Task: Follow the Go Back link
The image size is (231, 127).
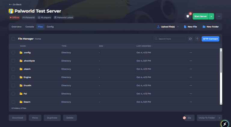Action: click(x=15, y=4)
